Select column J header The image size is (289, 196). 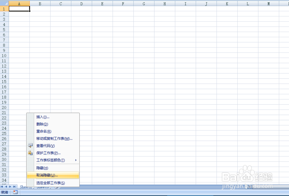[206, 4]
